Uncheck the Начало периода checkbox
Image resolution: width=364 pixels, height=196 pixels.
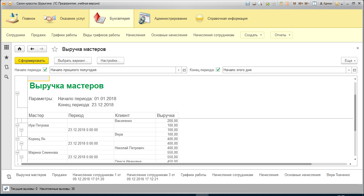click(45, 70)
